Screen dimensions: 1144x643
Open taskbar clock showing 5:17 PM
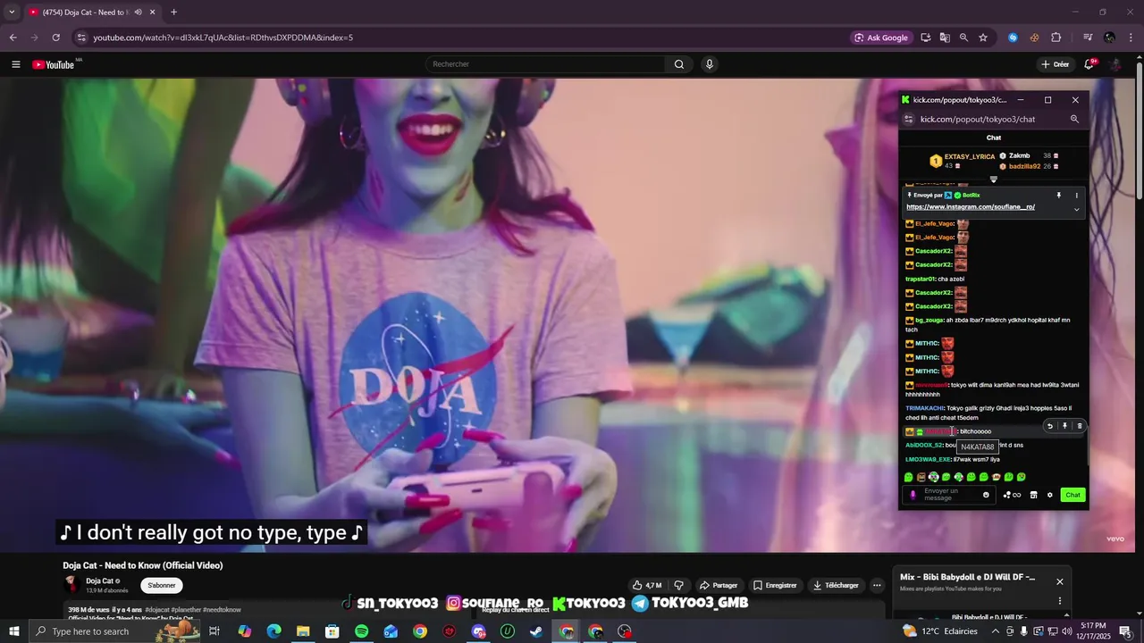[1094, 631]
